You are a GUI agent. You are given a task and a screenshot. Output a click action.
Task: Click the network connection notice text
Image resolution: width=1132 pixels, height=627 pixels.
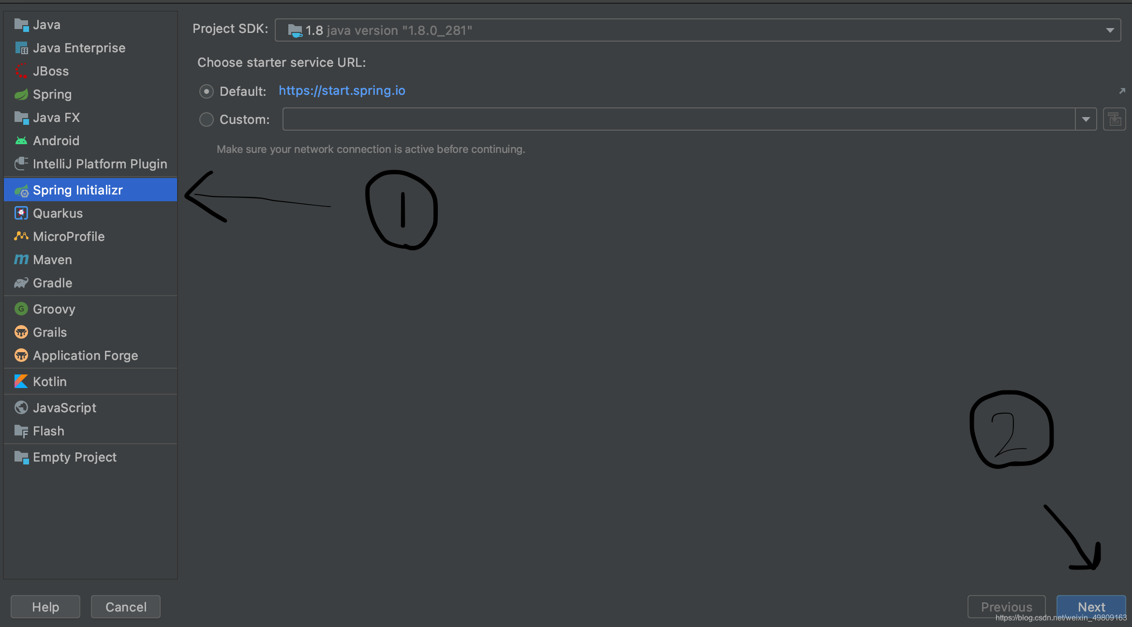click(x=371, y=149)
